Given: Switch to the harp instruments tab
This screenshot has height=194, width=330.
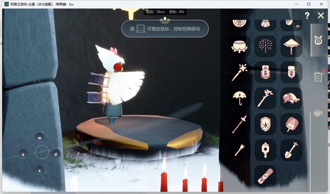Looking at the screenshot, I should [318, 40].
